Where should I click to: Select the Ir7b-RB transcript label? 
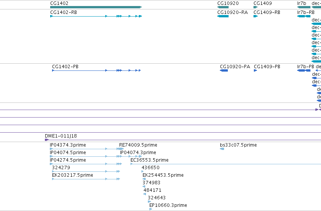coord(306,12)
